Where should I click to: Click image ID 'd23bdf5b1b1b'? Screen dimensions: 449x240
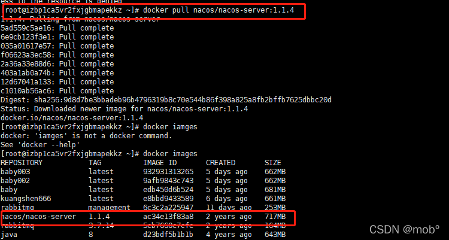168,235
